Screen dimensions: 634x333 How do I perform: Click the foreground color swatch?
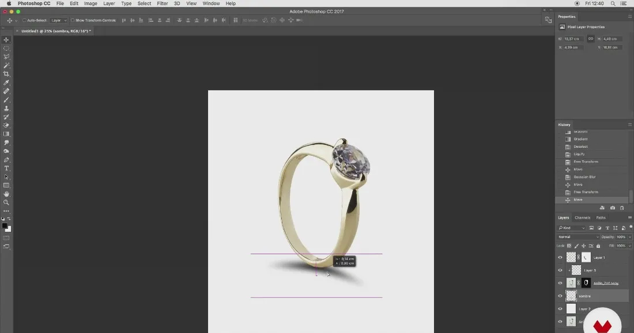[5, 226]
